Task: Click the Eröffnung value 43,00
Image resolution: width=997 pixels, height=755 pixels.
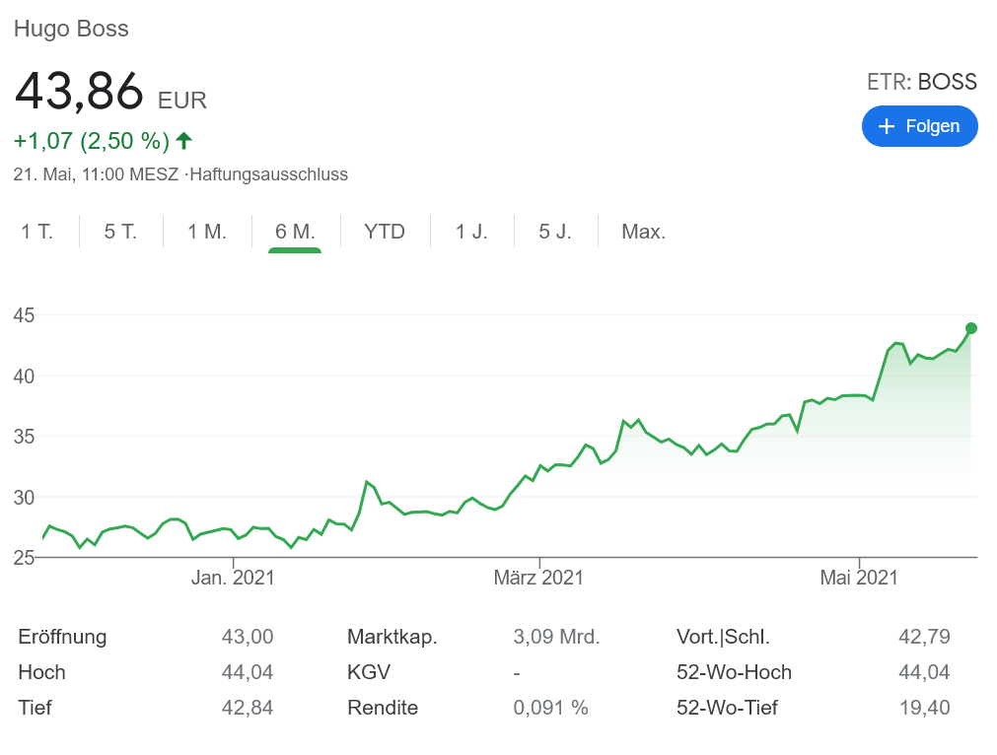Action: click(x=248, y=636)
